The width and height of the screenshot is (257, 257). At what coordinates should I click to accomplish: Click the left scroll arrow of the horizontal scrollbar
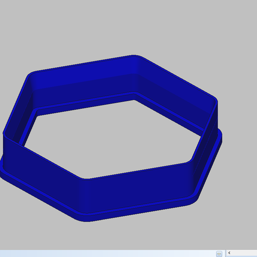[229, 253]
